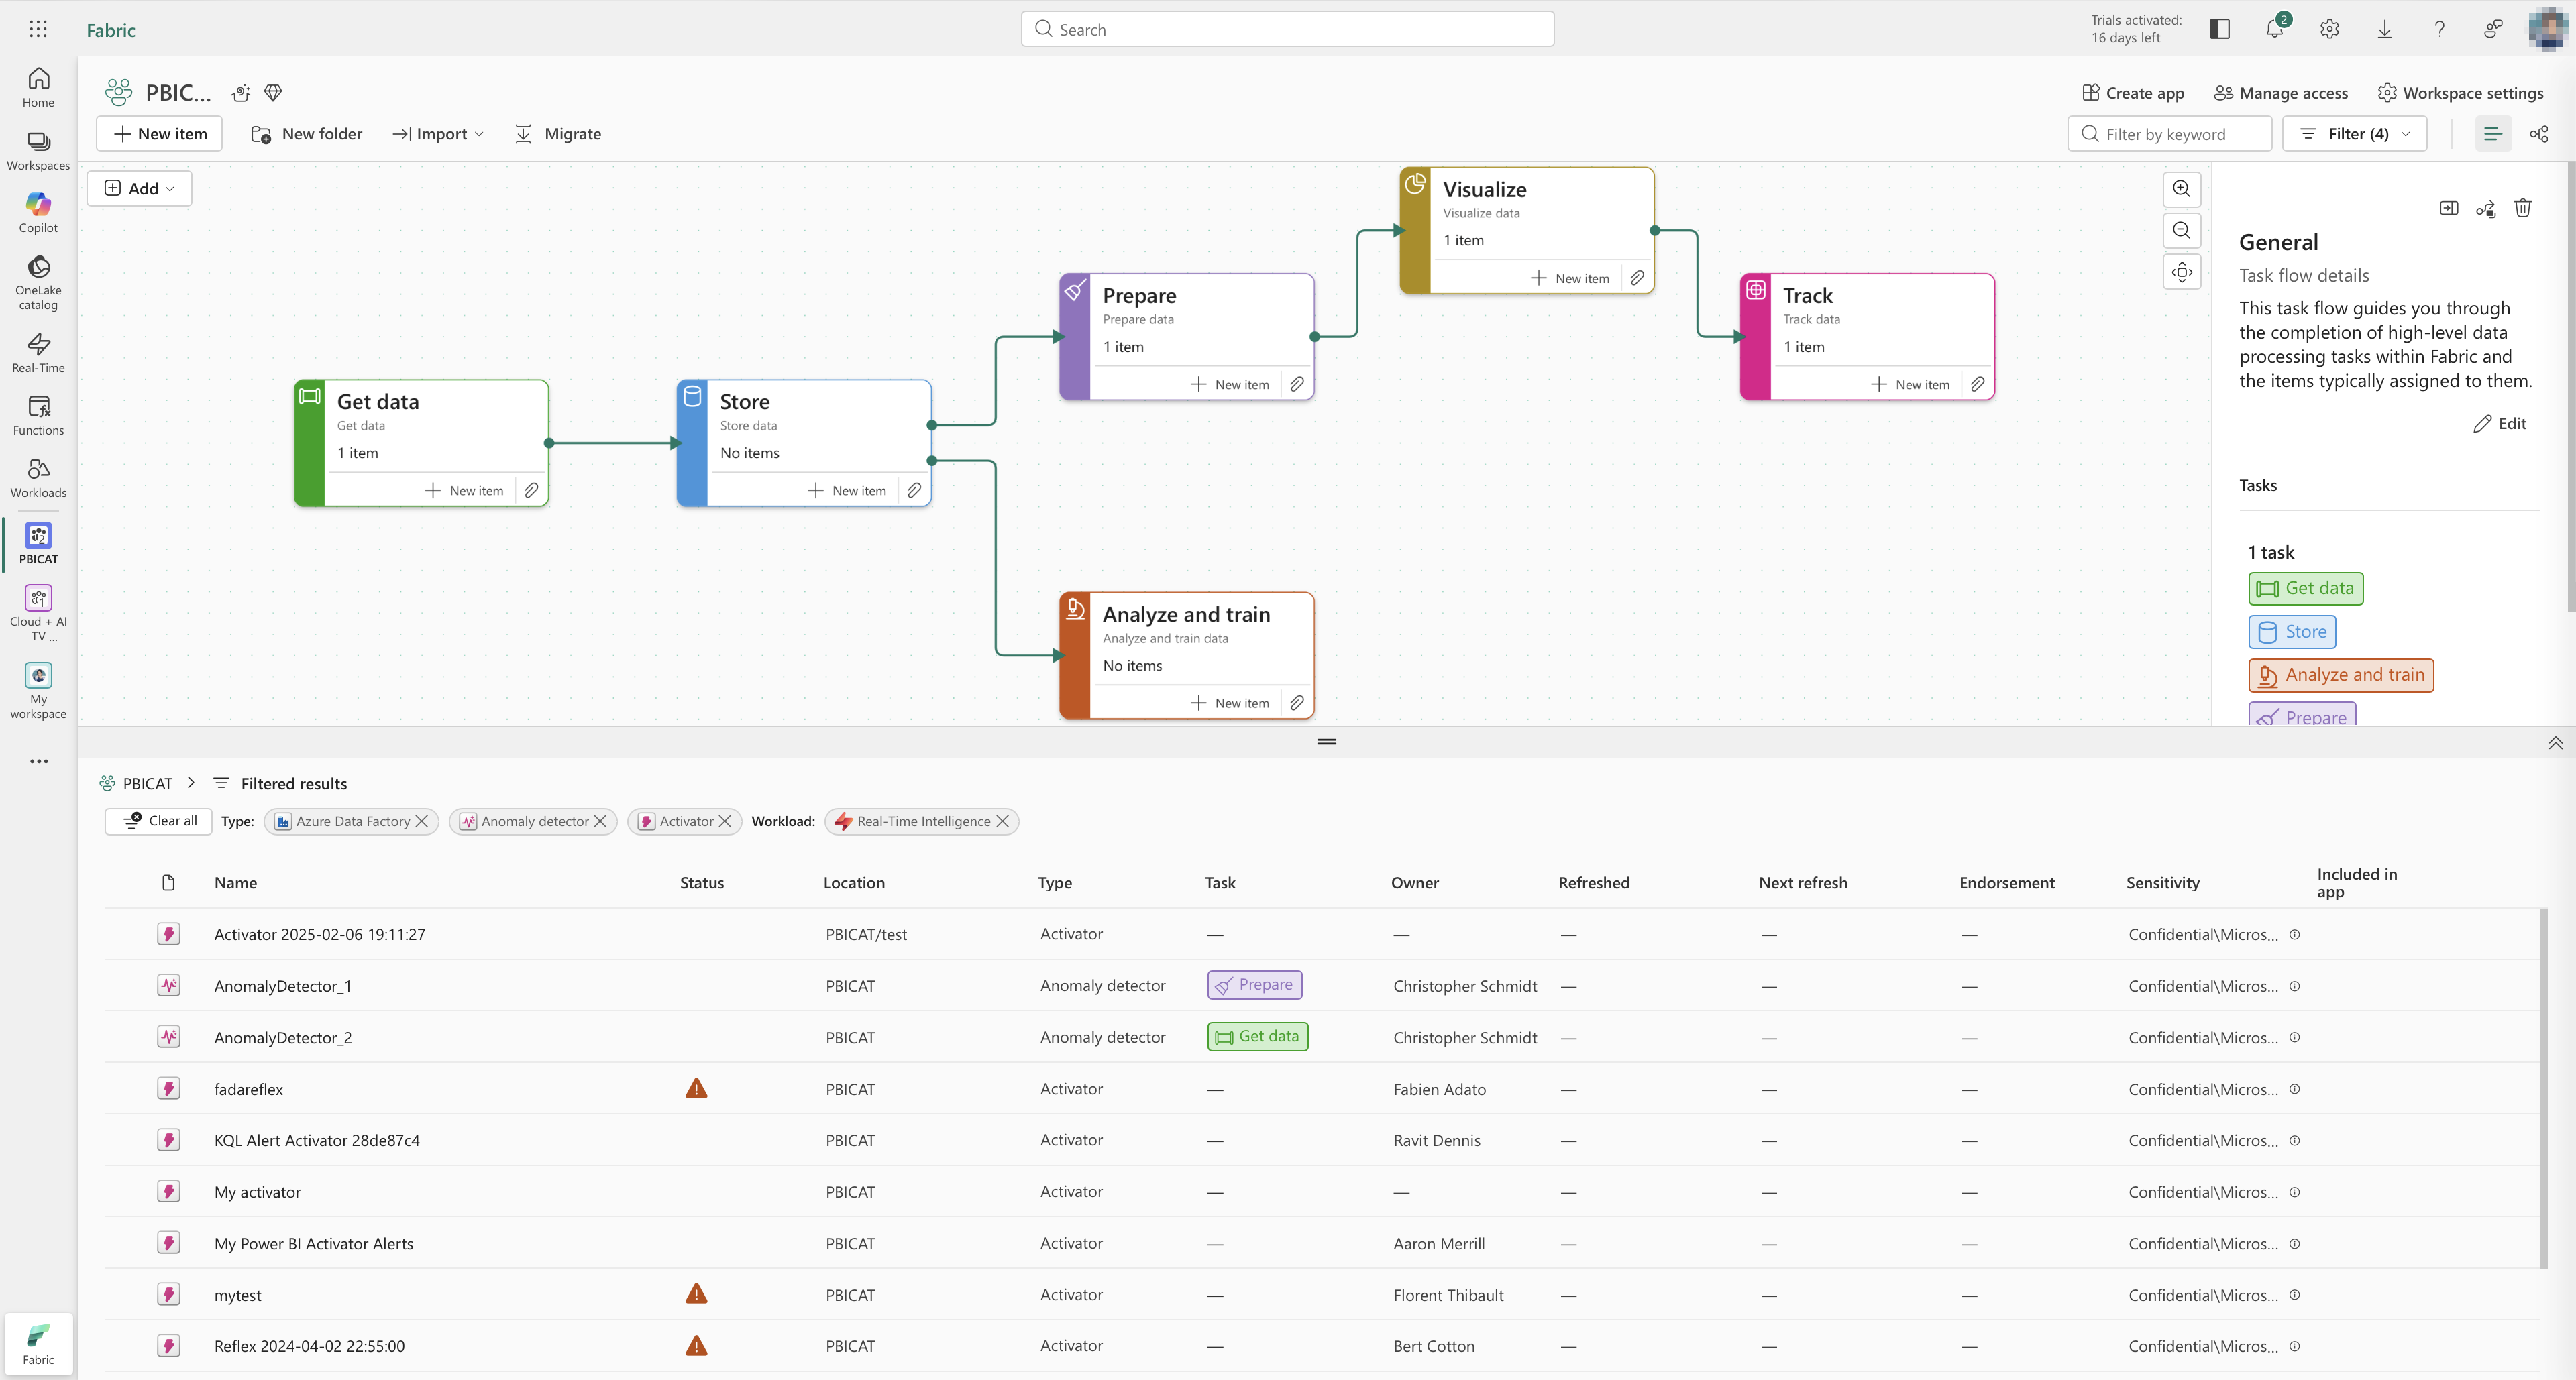
Task: Click the warning icon on mytest row
Action: coord(696,1294)
